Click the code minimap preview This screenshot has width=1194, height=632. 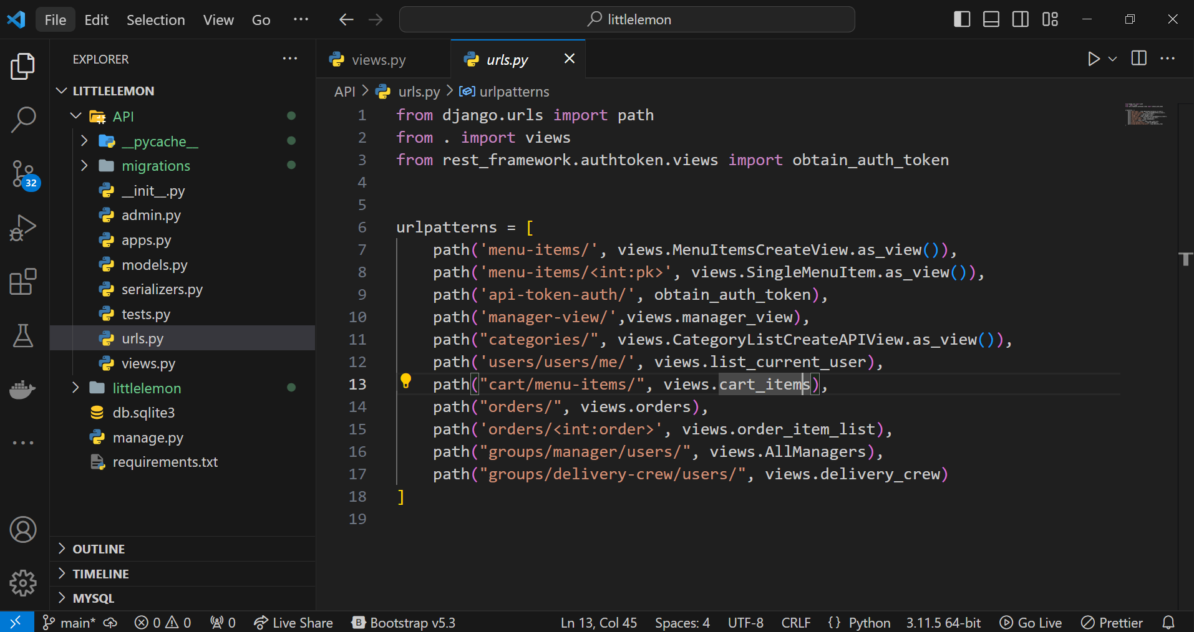(1145, 115)
